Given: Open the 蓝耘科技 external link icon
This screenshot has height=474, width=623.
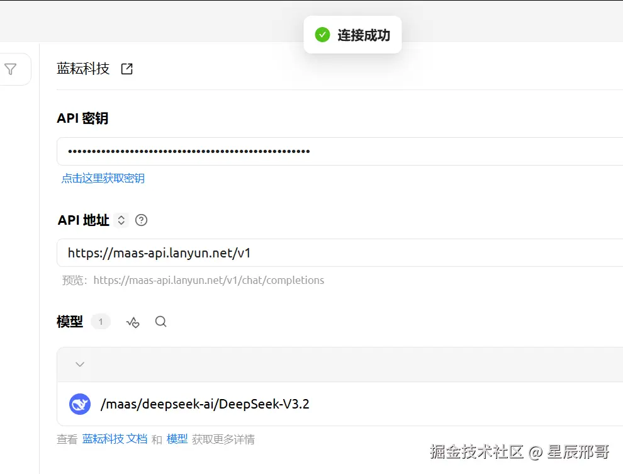Looking at the screenshot, I should [126, 69].
